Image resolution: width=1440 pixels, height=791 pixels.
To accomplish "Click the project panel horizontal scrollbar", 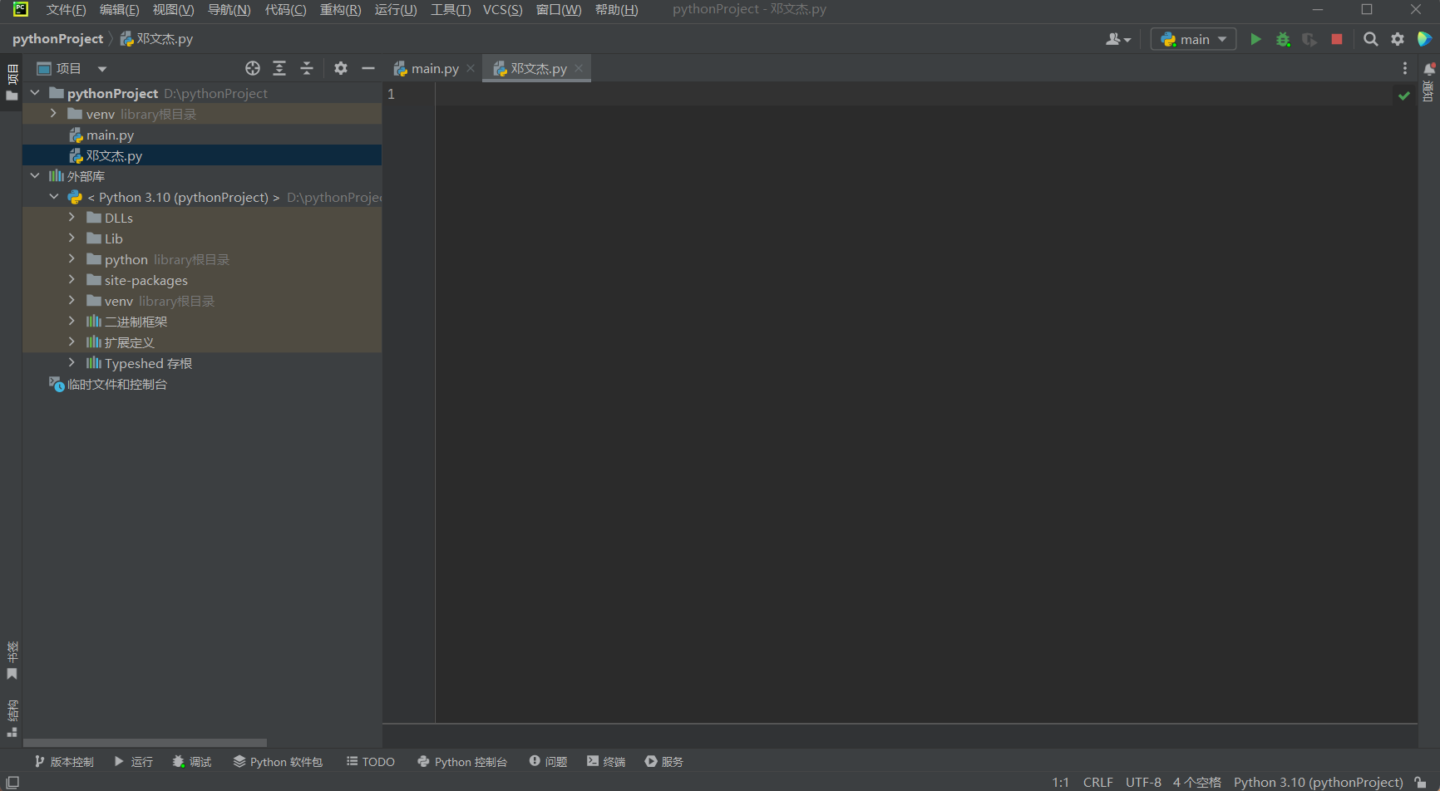I will [145, 743].
